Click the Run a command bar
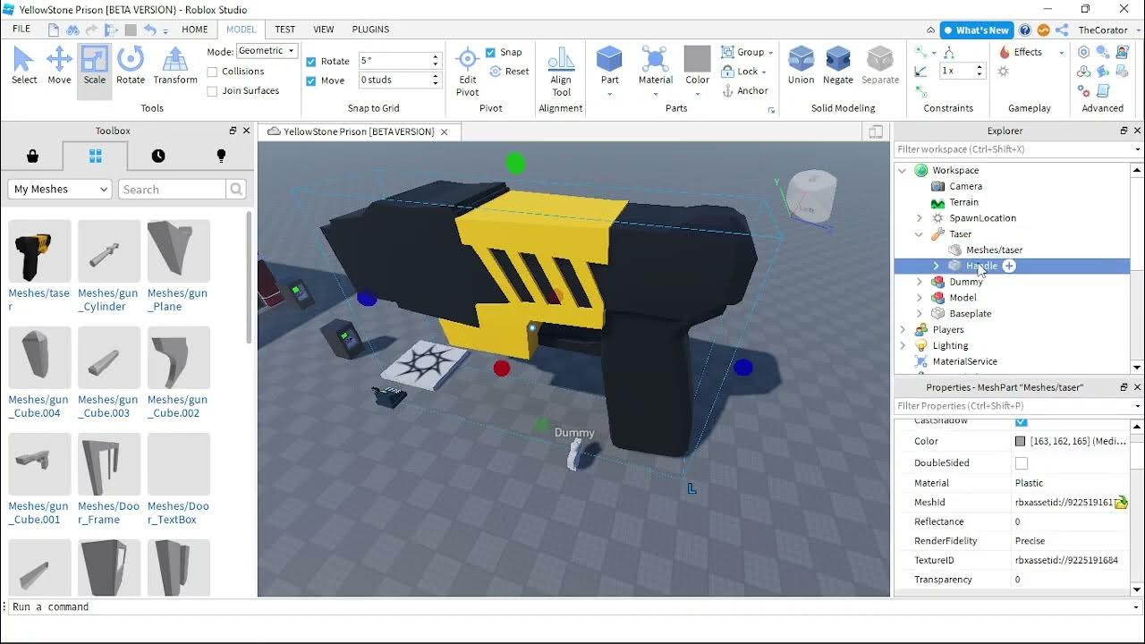 [x=572, y=606]
